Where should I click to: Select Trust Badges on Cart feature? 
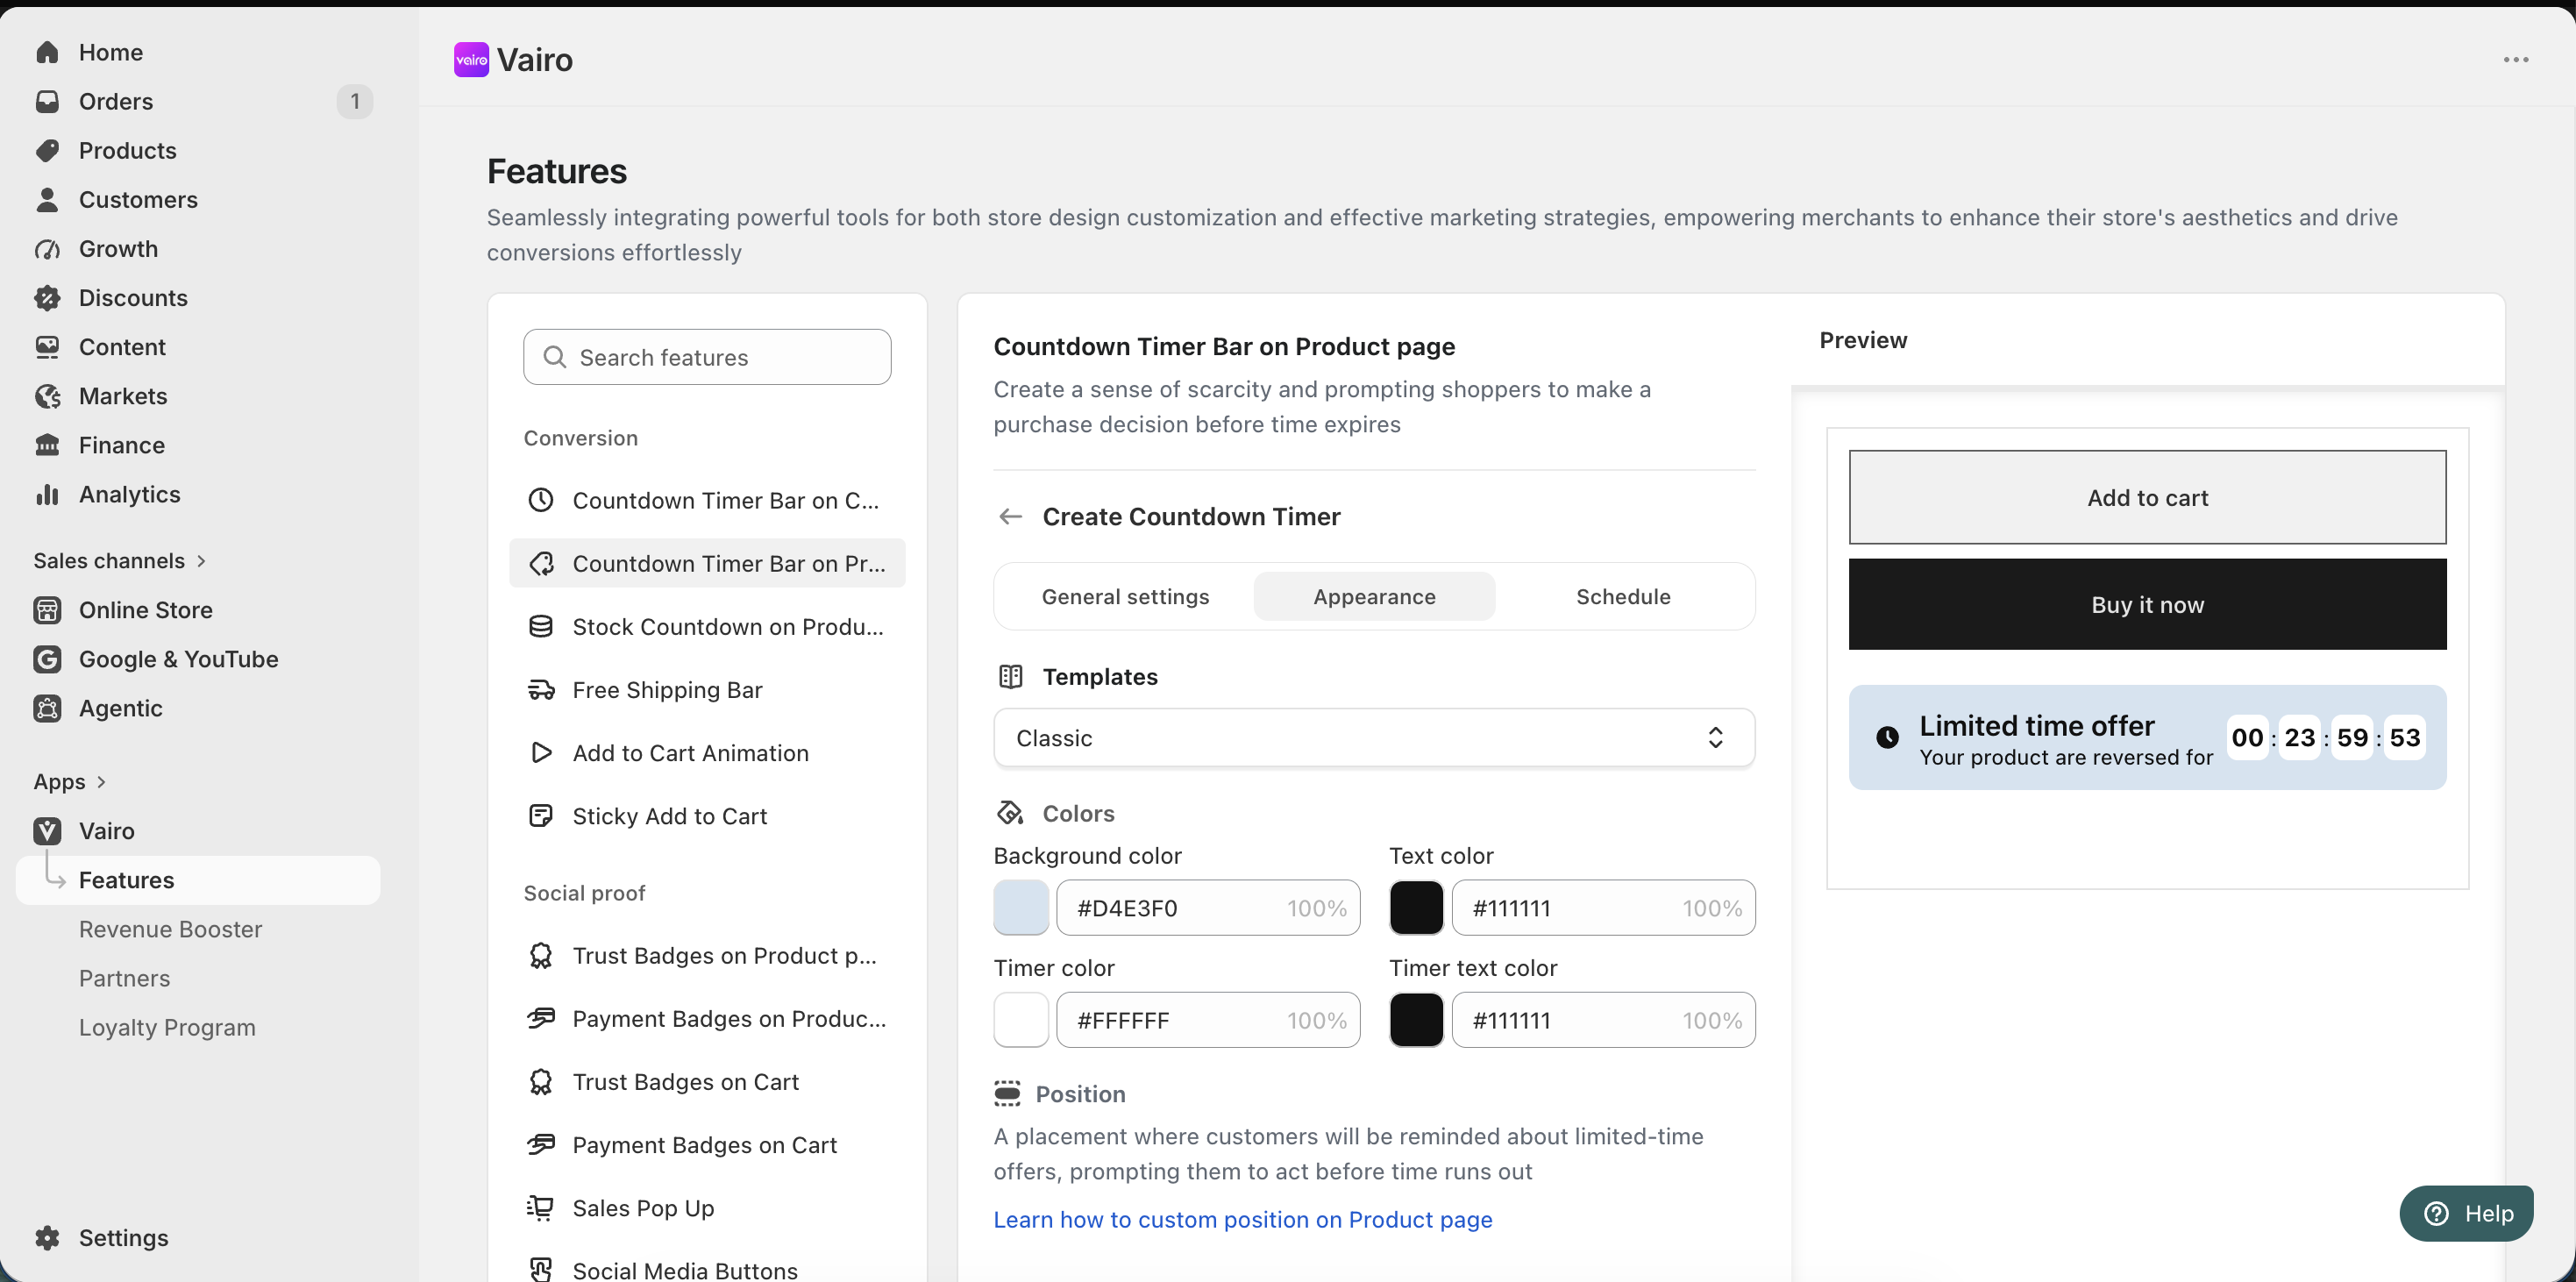pyautogui.click(x=707, y=1081)
